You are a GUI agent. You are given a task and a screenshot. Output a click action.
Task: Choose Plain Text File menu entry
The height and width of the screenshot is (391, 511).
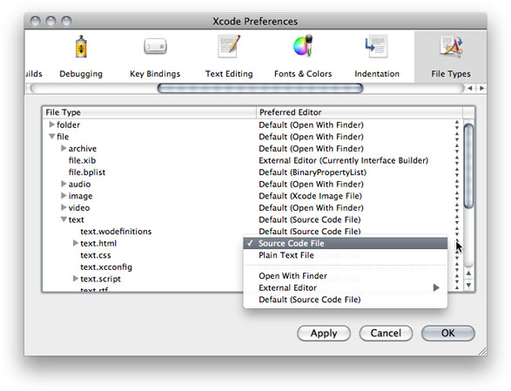[x=345, y=255]
